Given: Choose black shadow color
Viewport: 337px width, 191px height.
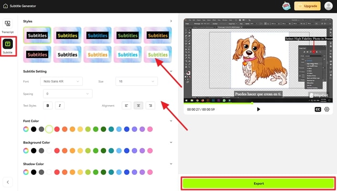Looking at the screenshot, I should (x=33, y=172).
